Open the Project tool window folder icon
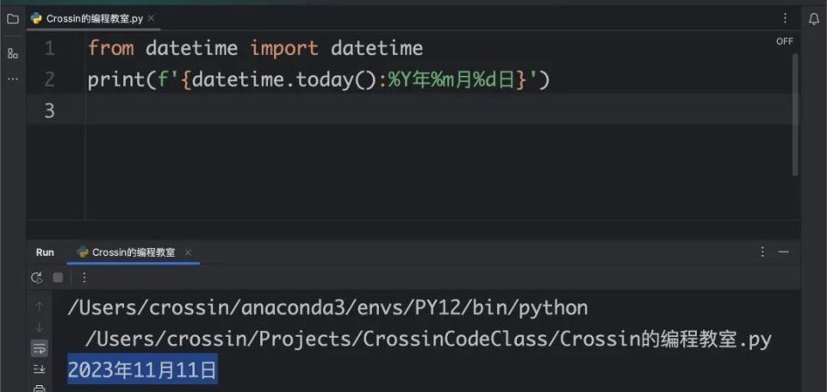The height and width of the screenshot is (392, 827). (x=13, y=20)
